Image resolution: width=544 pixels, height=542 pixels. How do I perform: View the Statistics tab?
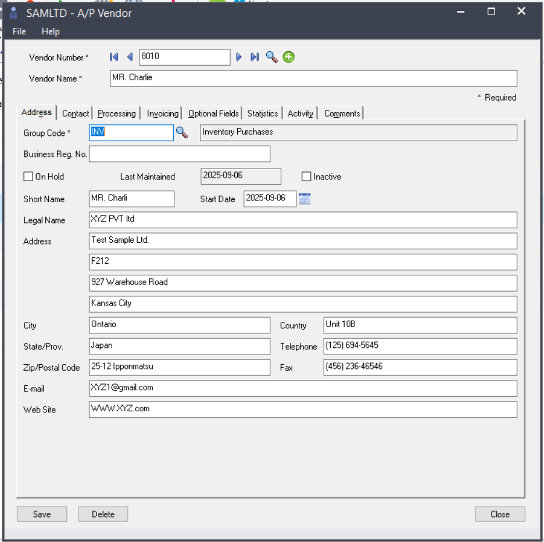(263, 114)
